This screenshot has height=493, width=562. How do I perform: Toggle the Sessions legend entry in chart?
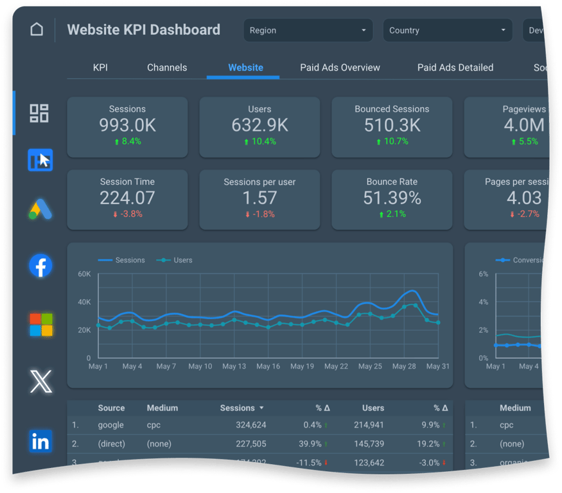[121, 260]
